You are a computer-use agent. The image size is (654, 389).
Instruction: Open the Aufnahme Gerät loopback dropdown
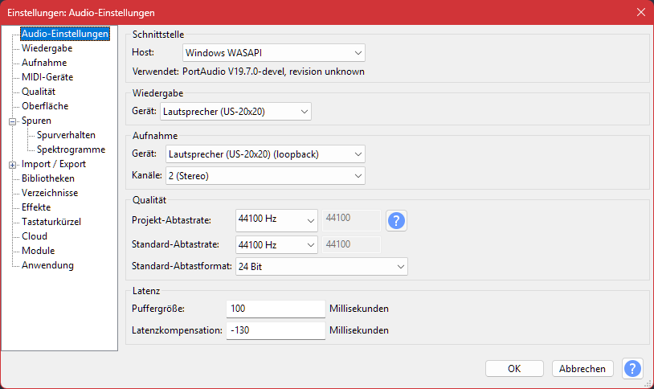[x=264, y=154]
